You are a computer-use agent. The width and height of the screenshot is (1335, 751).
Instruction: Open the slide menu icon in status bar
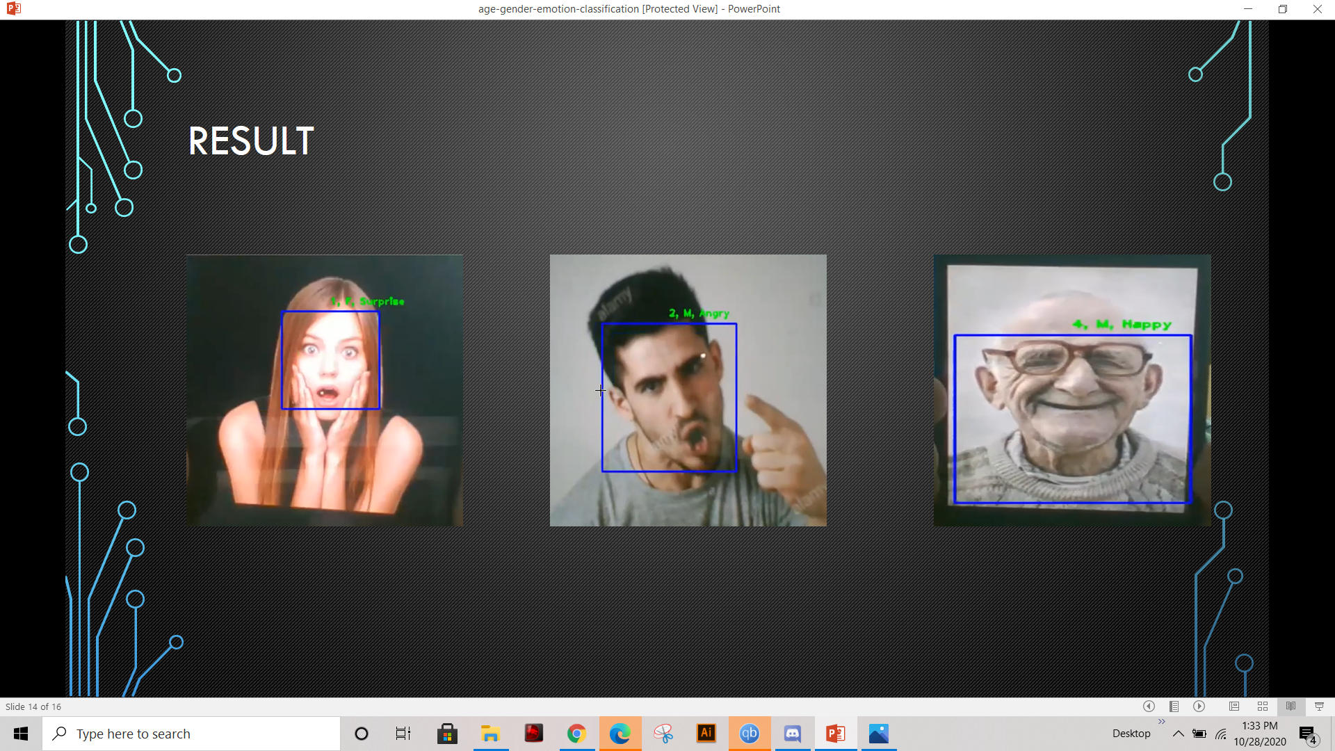click(1174, 706)
